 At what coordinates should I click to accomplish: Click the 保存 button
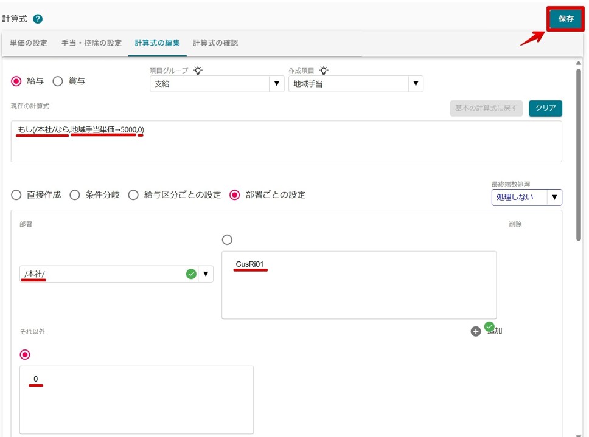(x=565, y=18)
